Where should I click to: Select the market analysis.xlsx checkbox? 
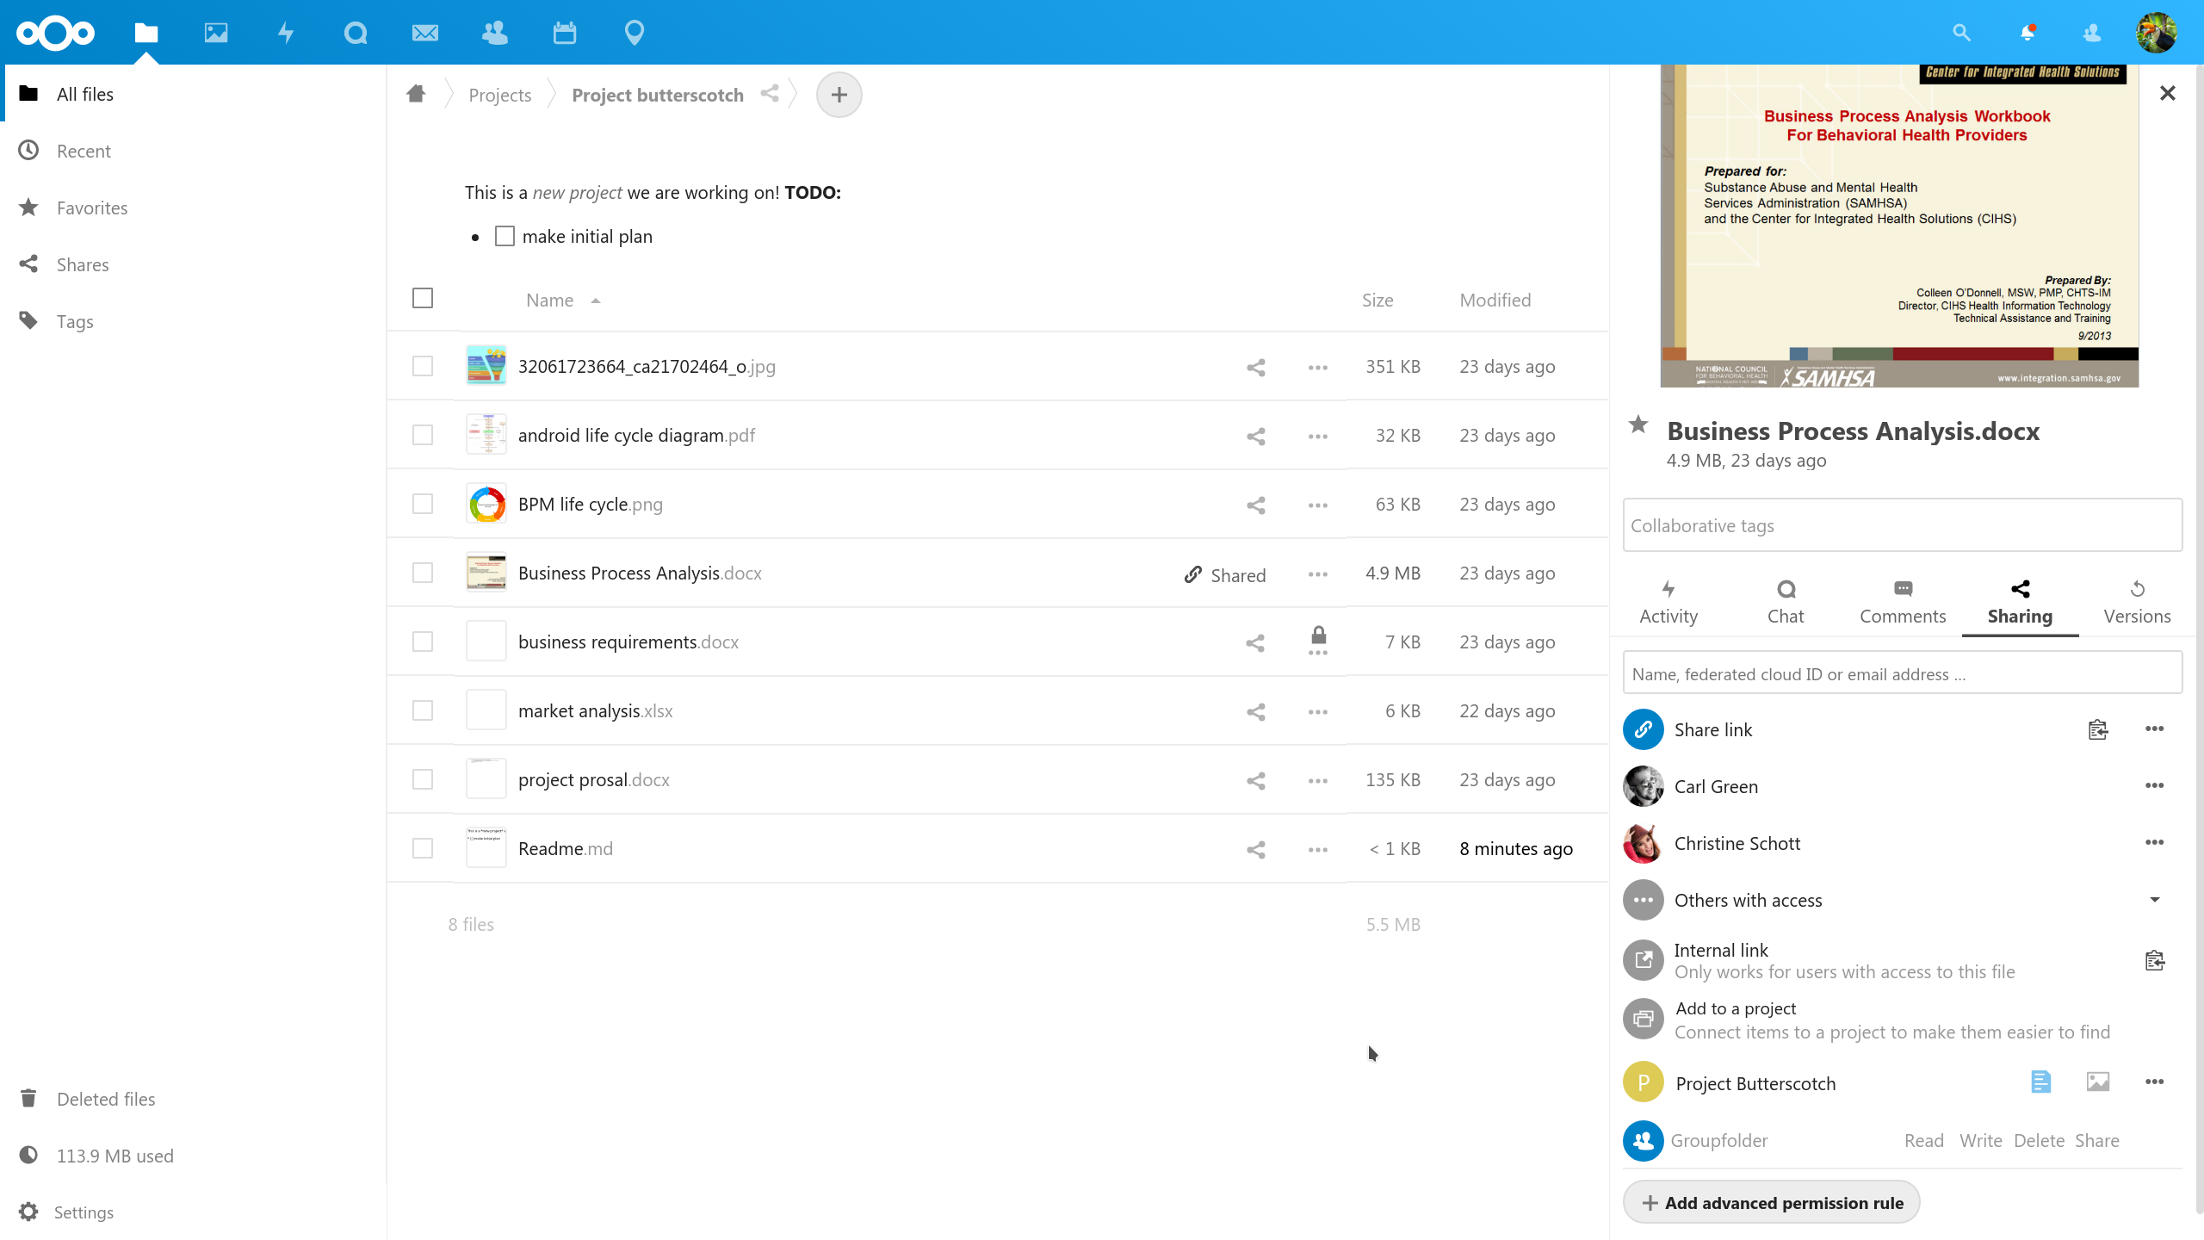point(423,710)
